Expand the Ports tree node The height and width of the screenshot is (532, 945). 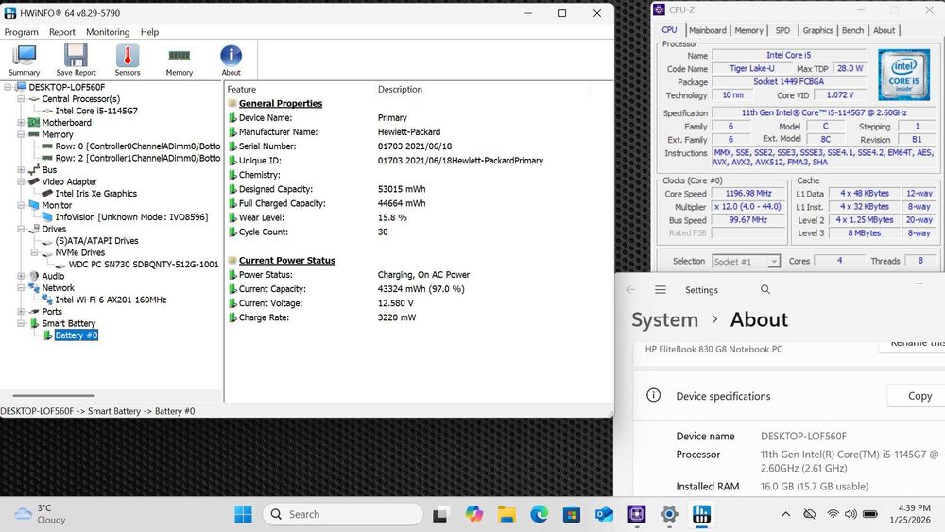pyautogui.click(x=21, y=312)
